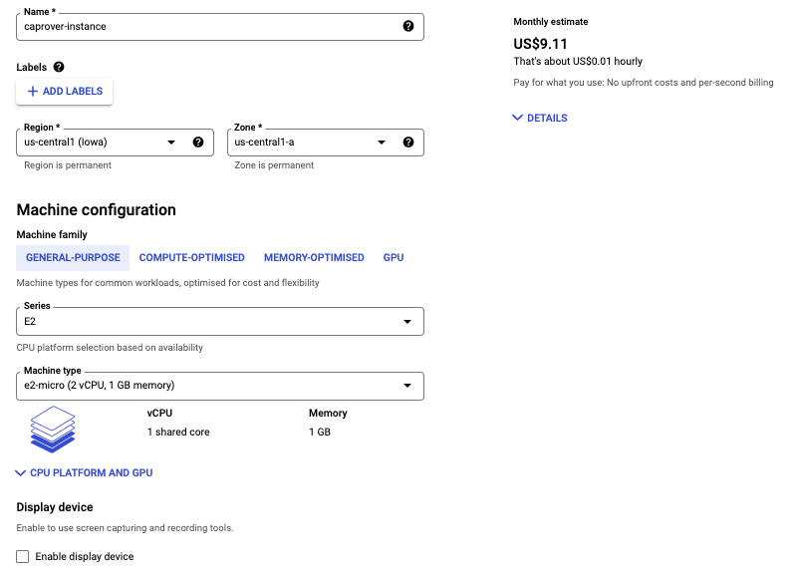The image size is (798, 584).
Task: Collapse the CPU PLATFORM AND GPU section
Action: coord(83,472)
